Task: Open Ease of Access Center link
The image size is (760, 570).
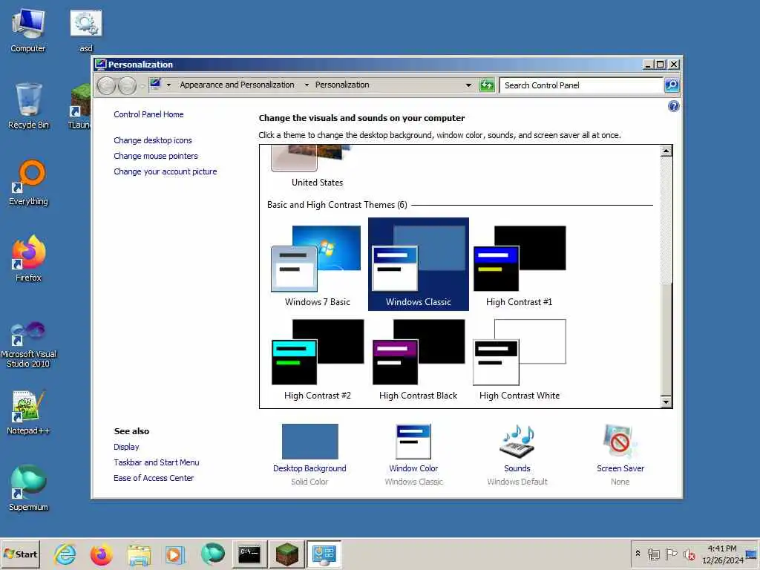Action: click(154, 478)
